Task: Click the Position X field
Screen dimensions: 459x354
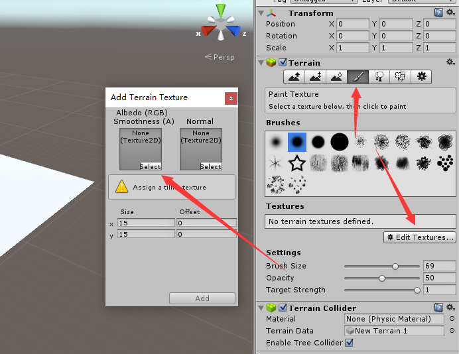Action: click(x=353, y=24)
